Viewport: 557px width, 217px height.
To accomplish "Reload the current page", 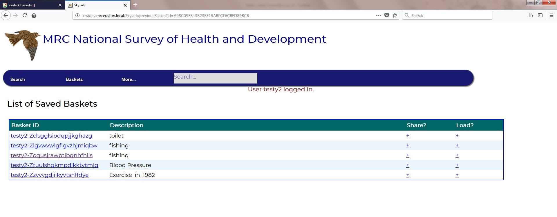I will pyautogui.click(x=25, y=16).
